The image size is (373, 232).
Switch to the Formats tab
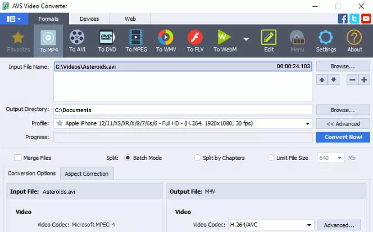click(x=48, y=19)
